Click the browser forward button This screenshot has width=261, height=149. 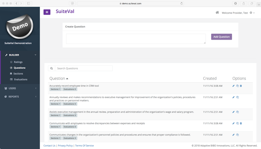pos(21,3)
